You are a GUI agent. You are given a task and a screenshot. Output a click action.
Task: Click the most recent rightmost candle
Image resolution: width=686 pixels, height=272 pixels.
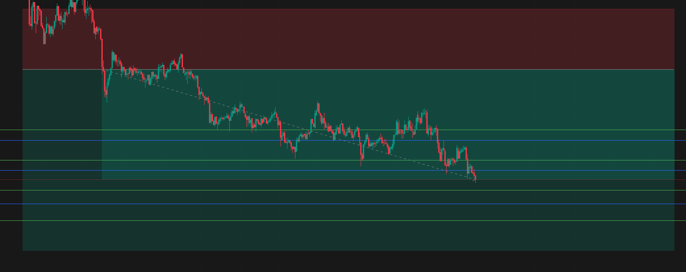475,178
